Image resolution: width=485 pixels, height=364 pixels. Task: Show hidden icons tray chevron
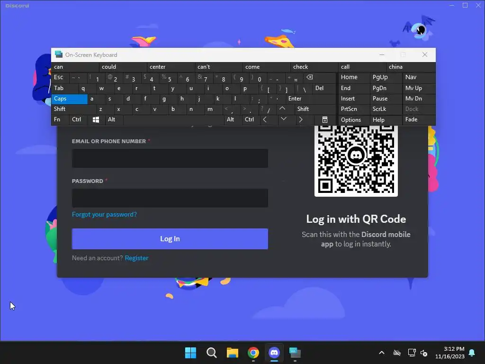(x=382, y=353)
